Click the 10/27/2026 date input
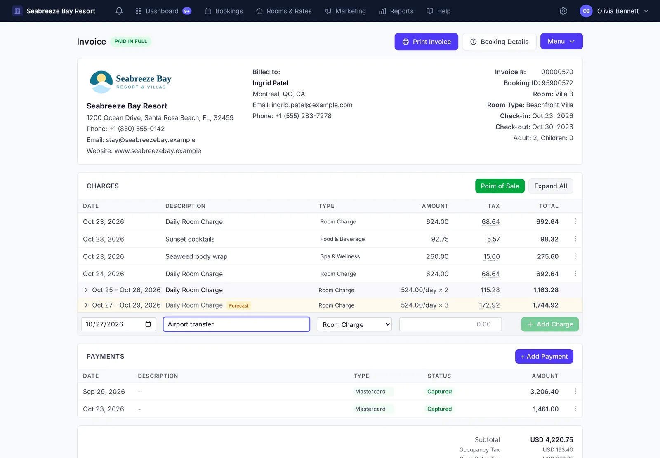The image size is (660, 458). (118, 324)
